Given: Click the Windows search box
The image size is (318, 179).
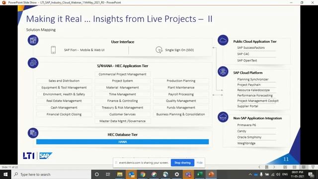Looking at the screenshot, I should pos(51,175).
